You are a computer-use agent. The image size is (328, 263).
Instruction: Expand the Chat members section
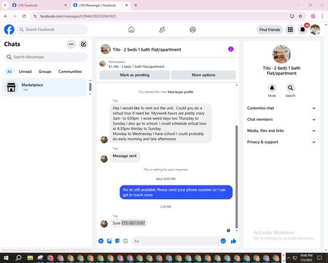[x=281, y=120]
